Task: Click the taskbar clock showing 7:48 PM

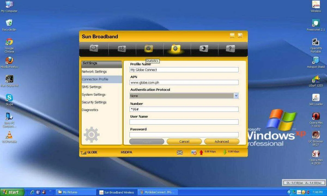Action: click(x=317, y=192)
